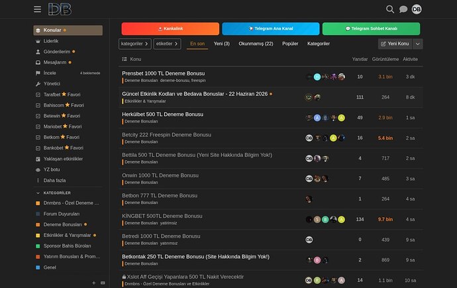Image resolution: width=457 pixels, height=288 pixels.
Task: Switch to the Popüler tab
Action: pos(290,44)
